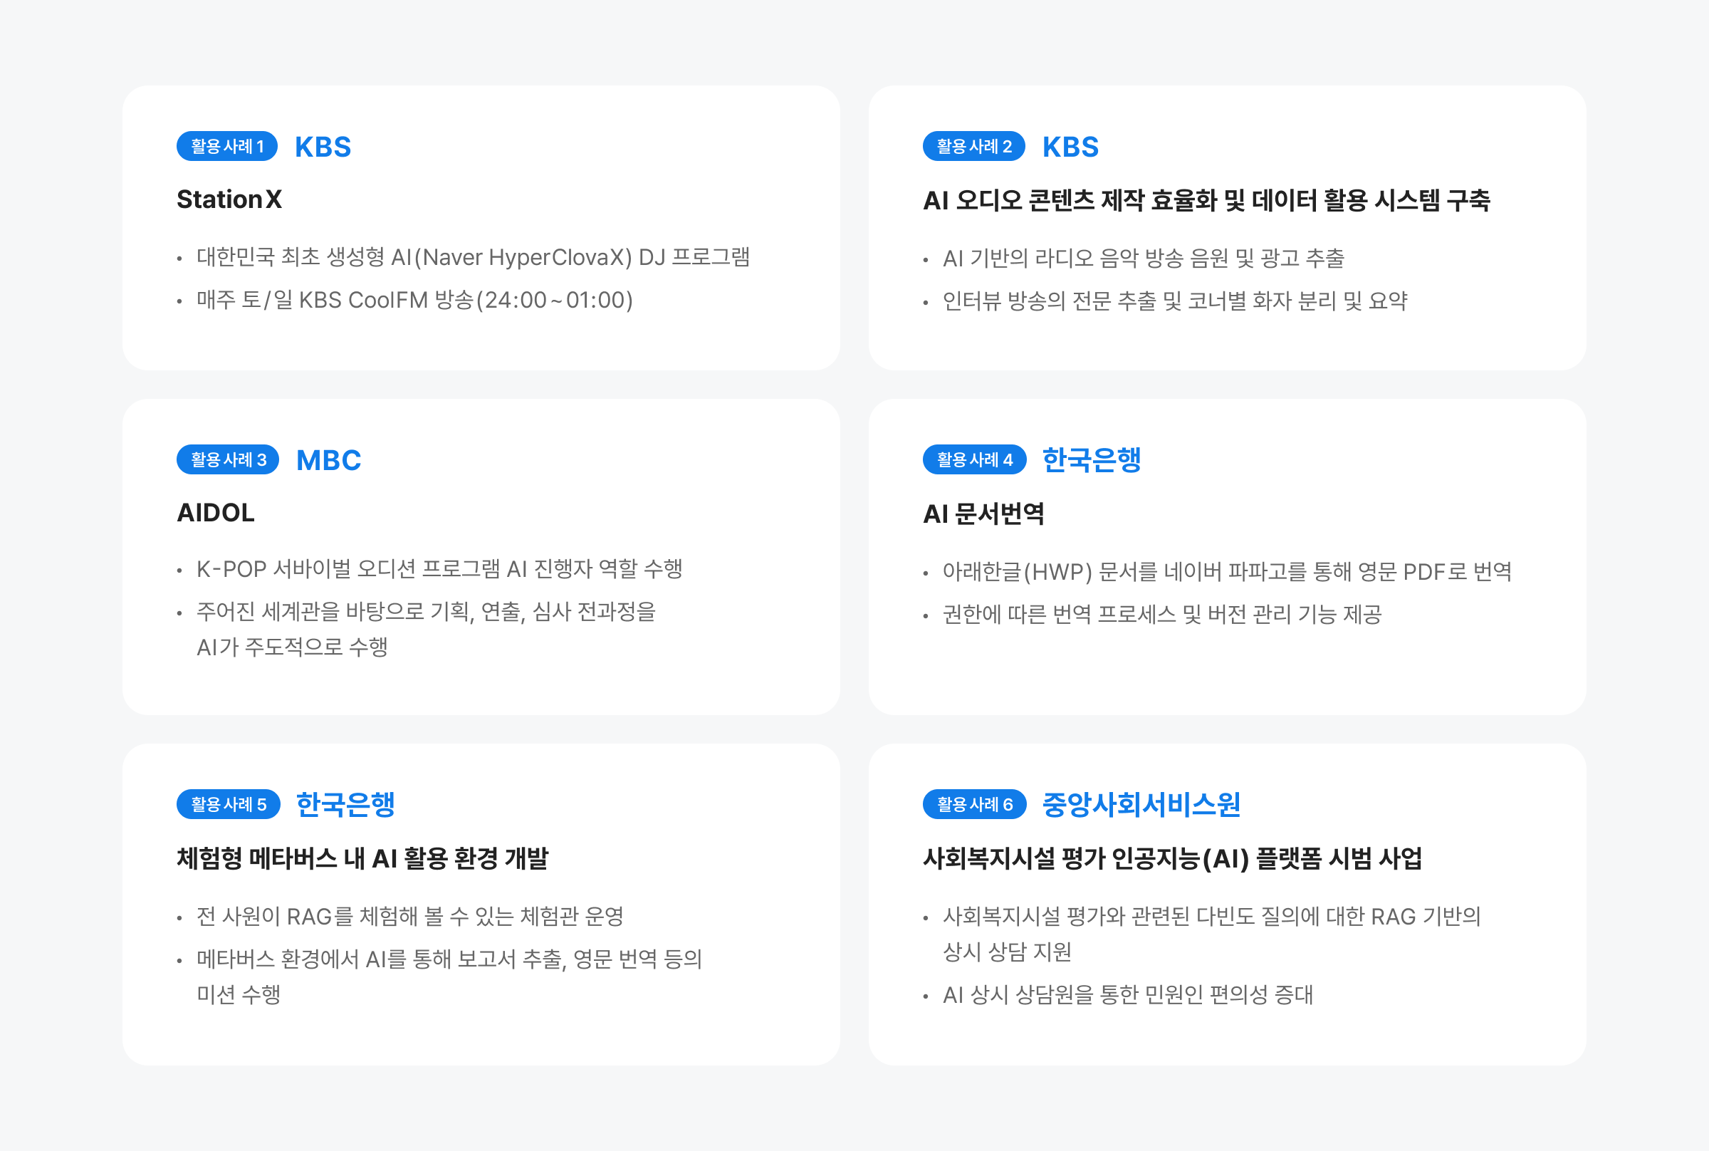Click the KBS label beside 활용 사례 2
1709x1151 pixels.
coord(1070,147)
